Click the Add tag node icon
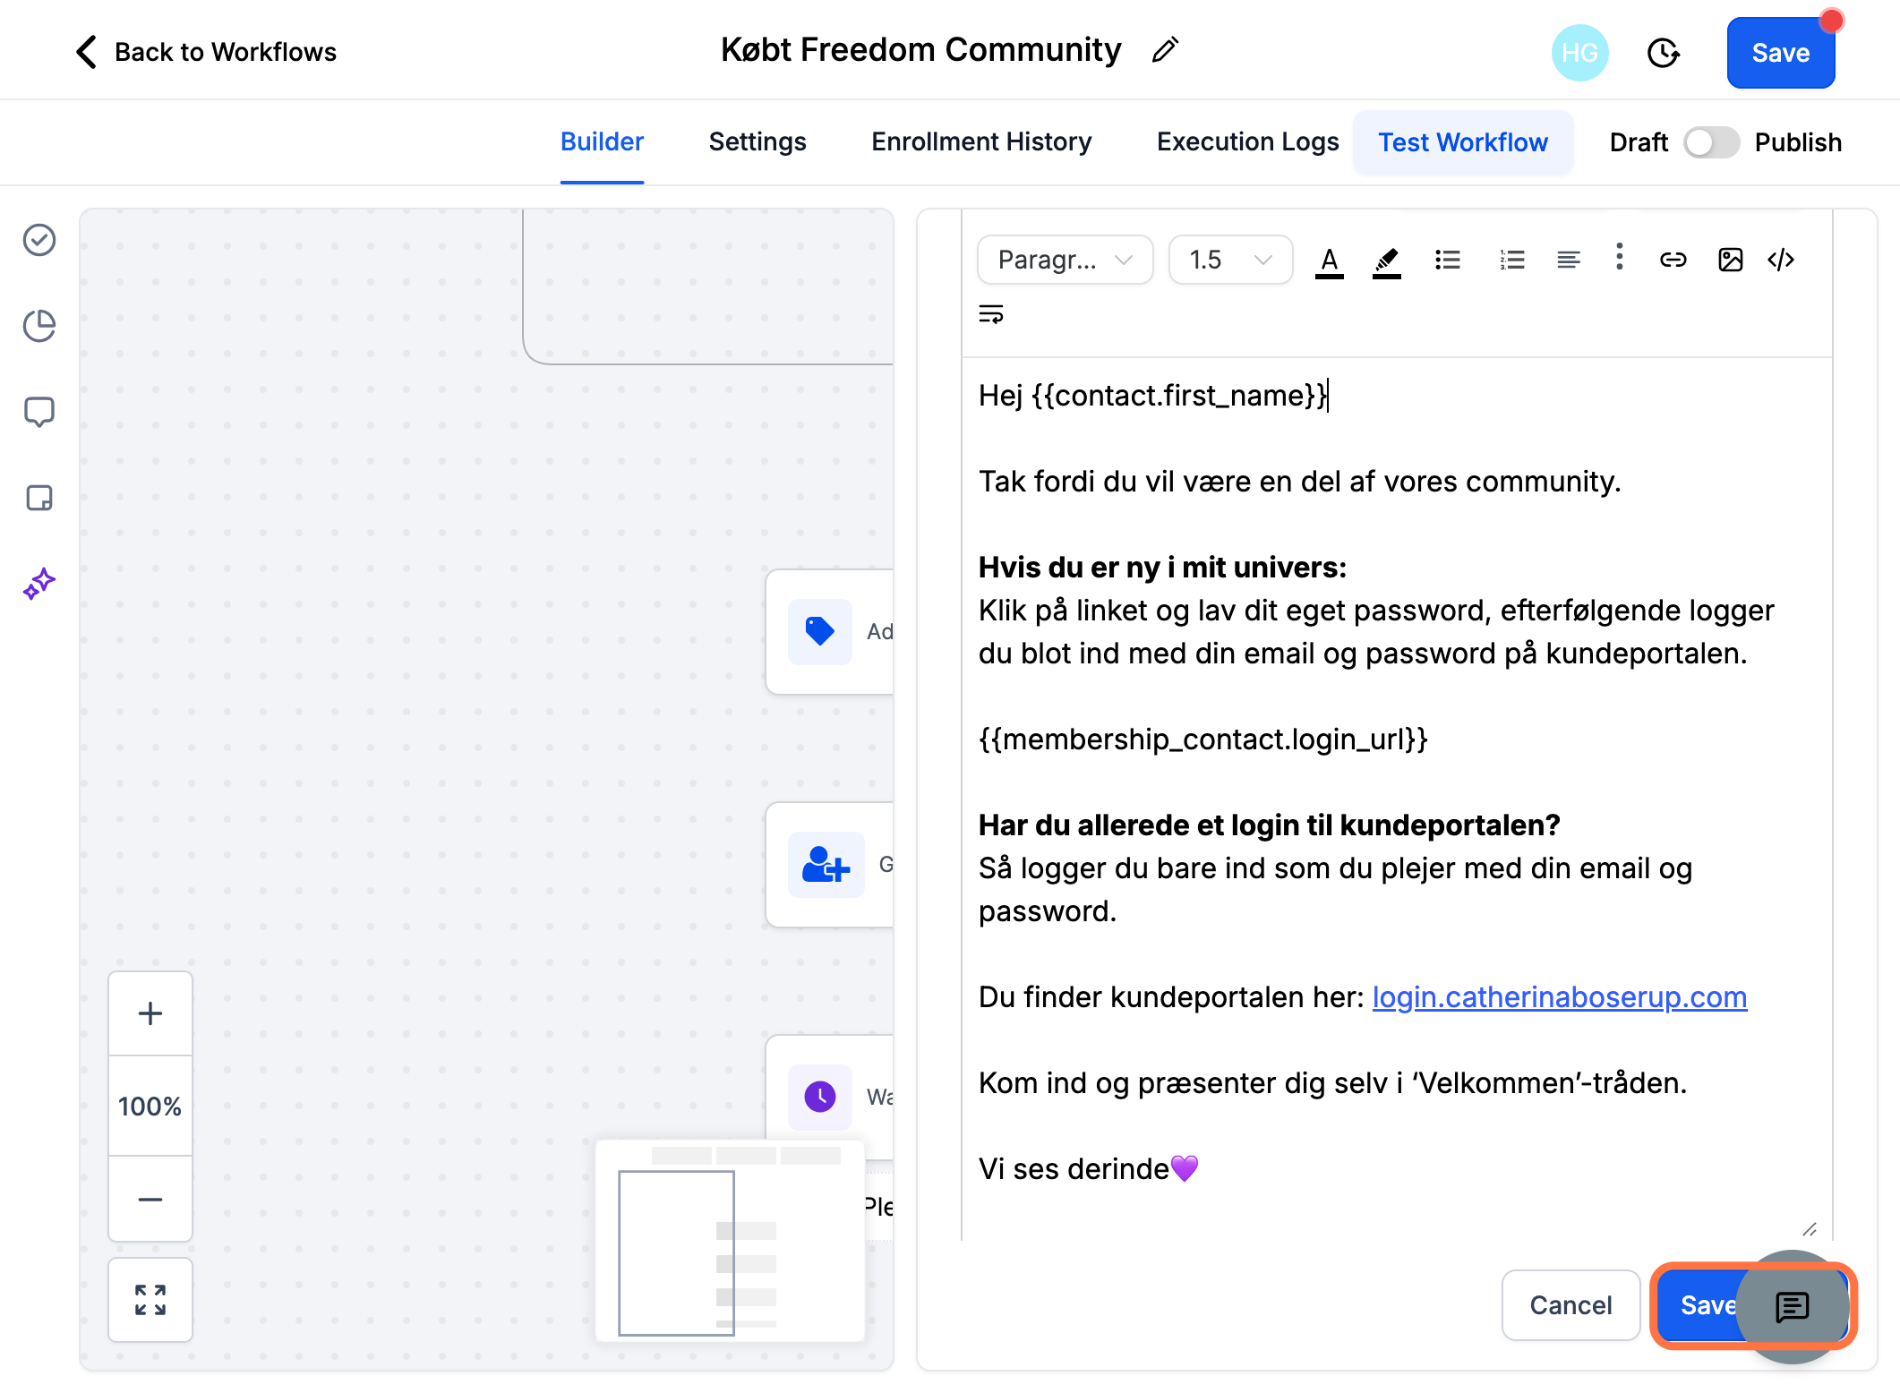 click(x=820, y=631)
